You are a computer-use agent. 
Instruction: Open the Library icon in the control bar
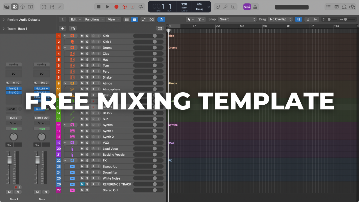pos(7,6)
